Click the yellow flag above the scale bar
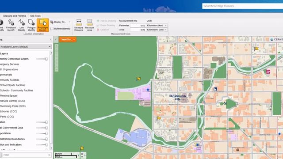Screen dimensions: 283x159 [82, 148]
